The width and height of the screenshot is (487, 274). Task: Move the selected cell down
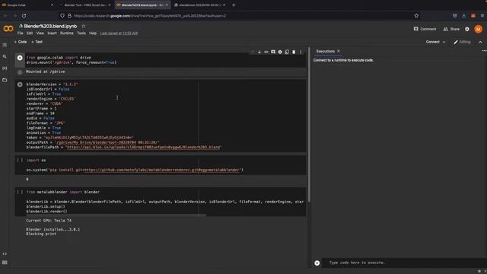(259, 52)
